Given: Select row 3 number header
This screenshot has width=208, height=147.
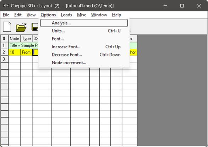Looking at the screenshot, I should (4, 59).
